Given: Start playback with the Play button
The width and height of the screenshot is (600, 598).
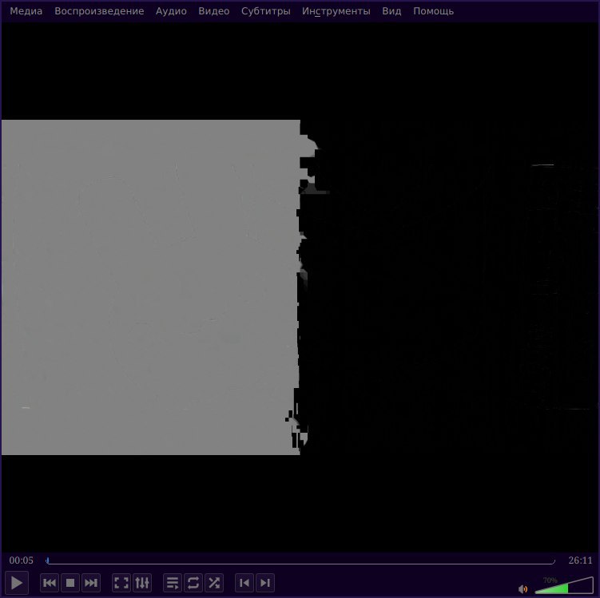Looking at the screenshot, I should coord(17,583).
